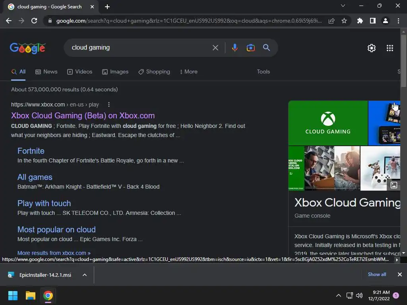Open Chrome three-dot menu
The height and width of the screenshot is (305, 407).
(398, 21)
